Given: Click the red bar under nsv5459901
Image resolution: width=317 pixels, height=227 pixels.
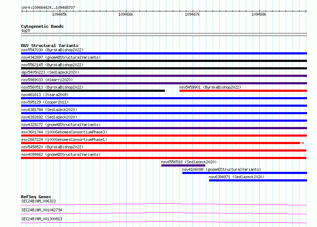Looking at the screenshot, I should coord(243,91).
